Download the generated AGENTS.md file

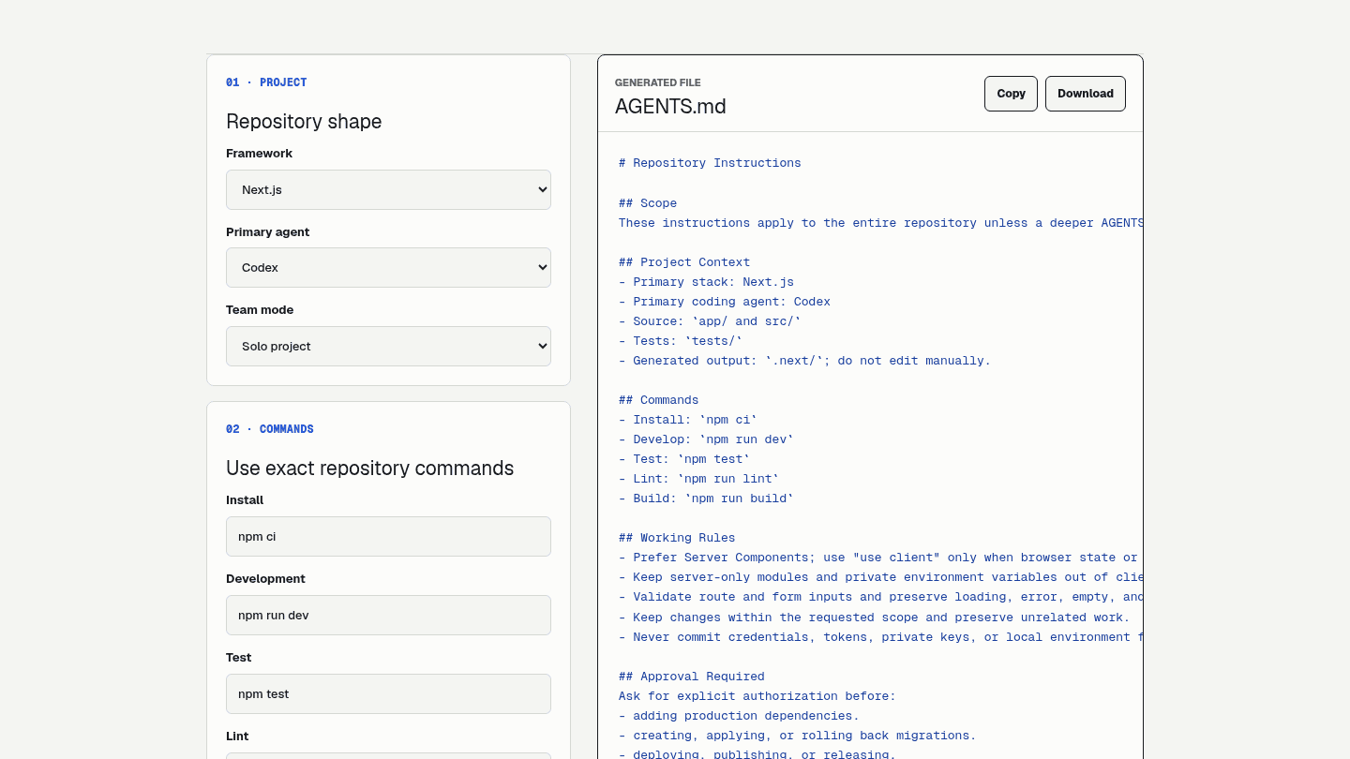point(1086,94)
